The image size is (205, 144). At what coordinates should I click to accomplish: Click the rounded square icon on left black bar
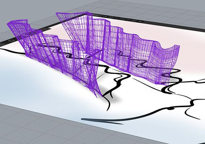click(x=11, y=40)
